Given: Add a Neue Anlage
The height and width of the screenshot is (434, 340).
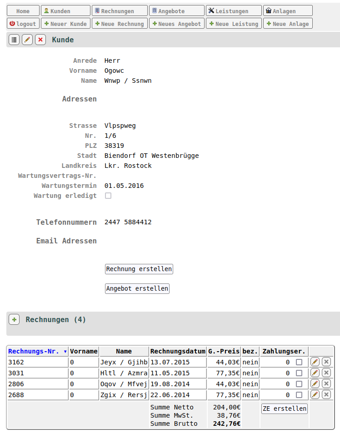Looking at the screenshot, I should 288,24.
